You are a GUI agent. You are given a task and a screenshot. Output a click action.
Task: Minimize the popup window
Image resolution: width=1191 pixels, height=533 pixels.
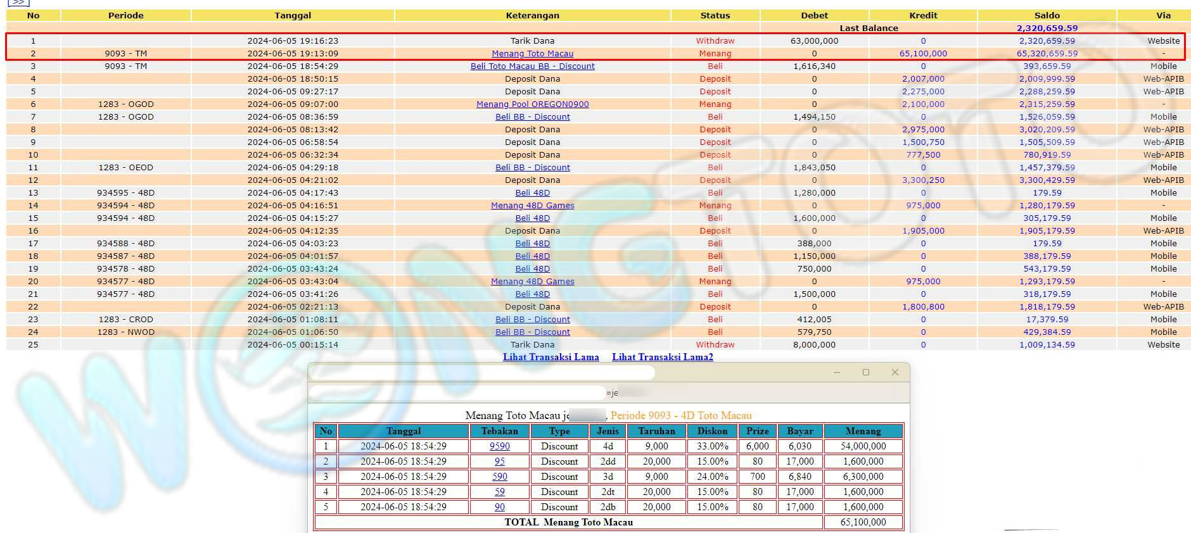click(836, 372)
